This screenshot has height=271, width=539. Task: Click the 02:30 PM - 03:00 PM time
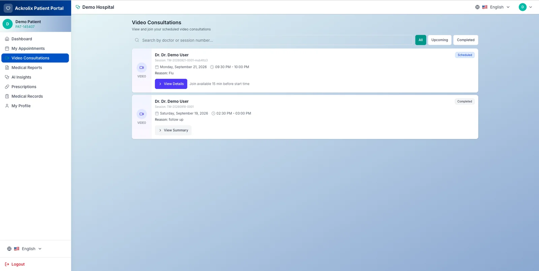point(234,114)
